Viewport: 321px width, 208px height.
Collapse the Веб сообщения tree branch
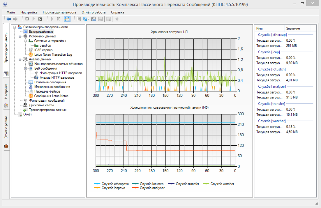point(25,68)
